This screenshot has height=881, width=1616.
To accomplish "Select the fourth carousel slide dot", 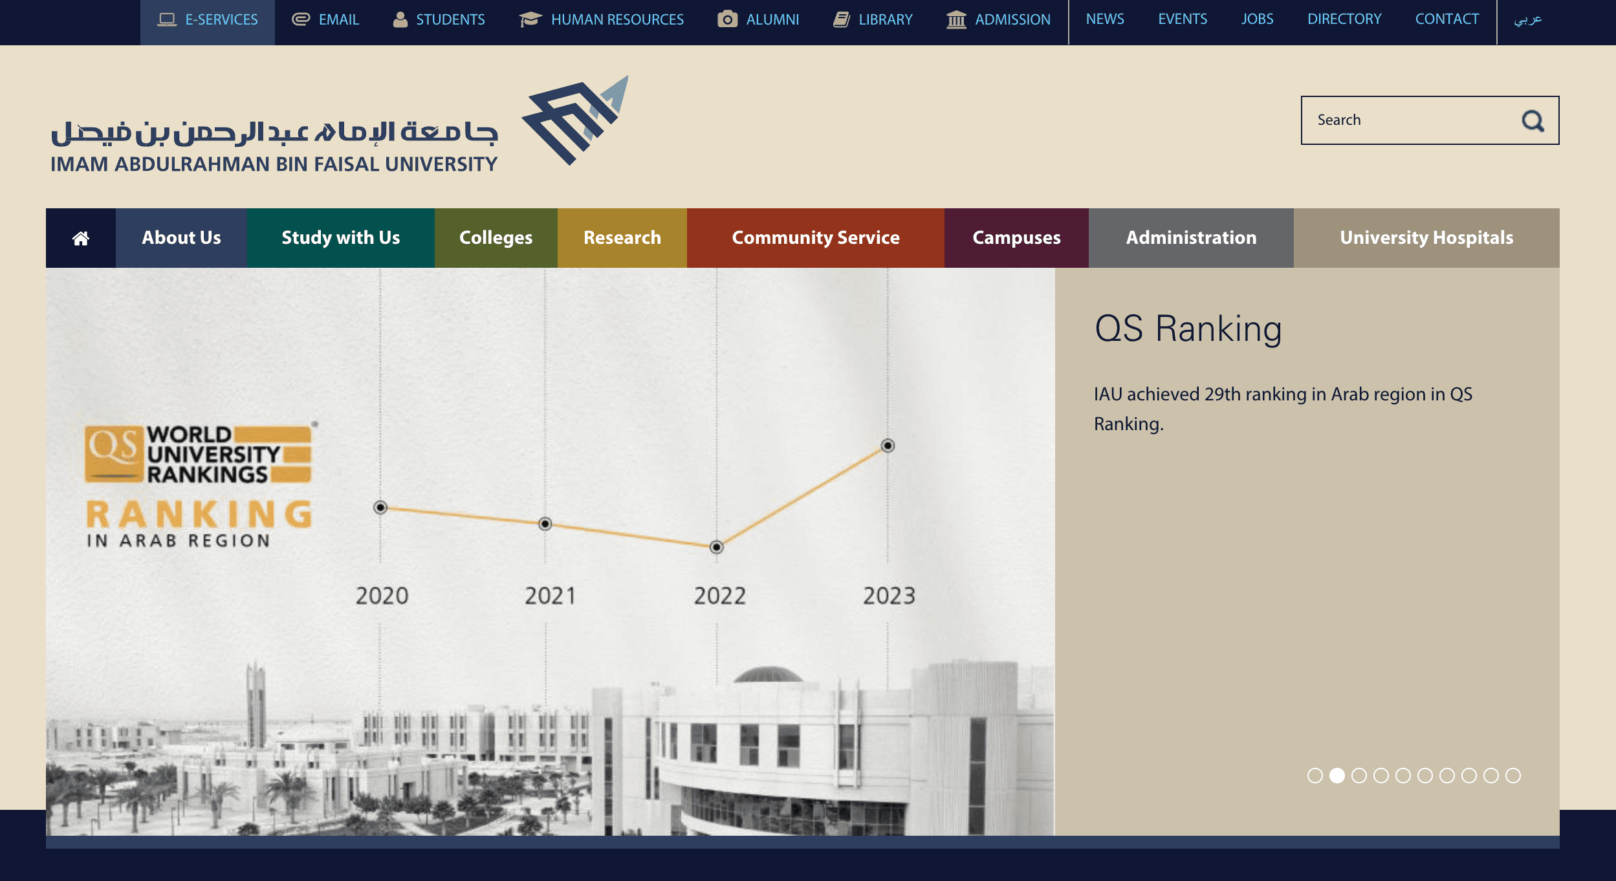I will (1381, 776).
